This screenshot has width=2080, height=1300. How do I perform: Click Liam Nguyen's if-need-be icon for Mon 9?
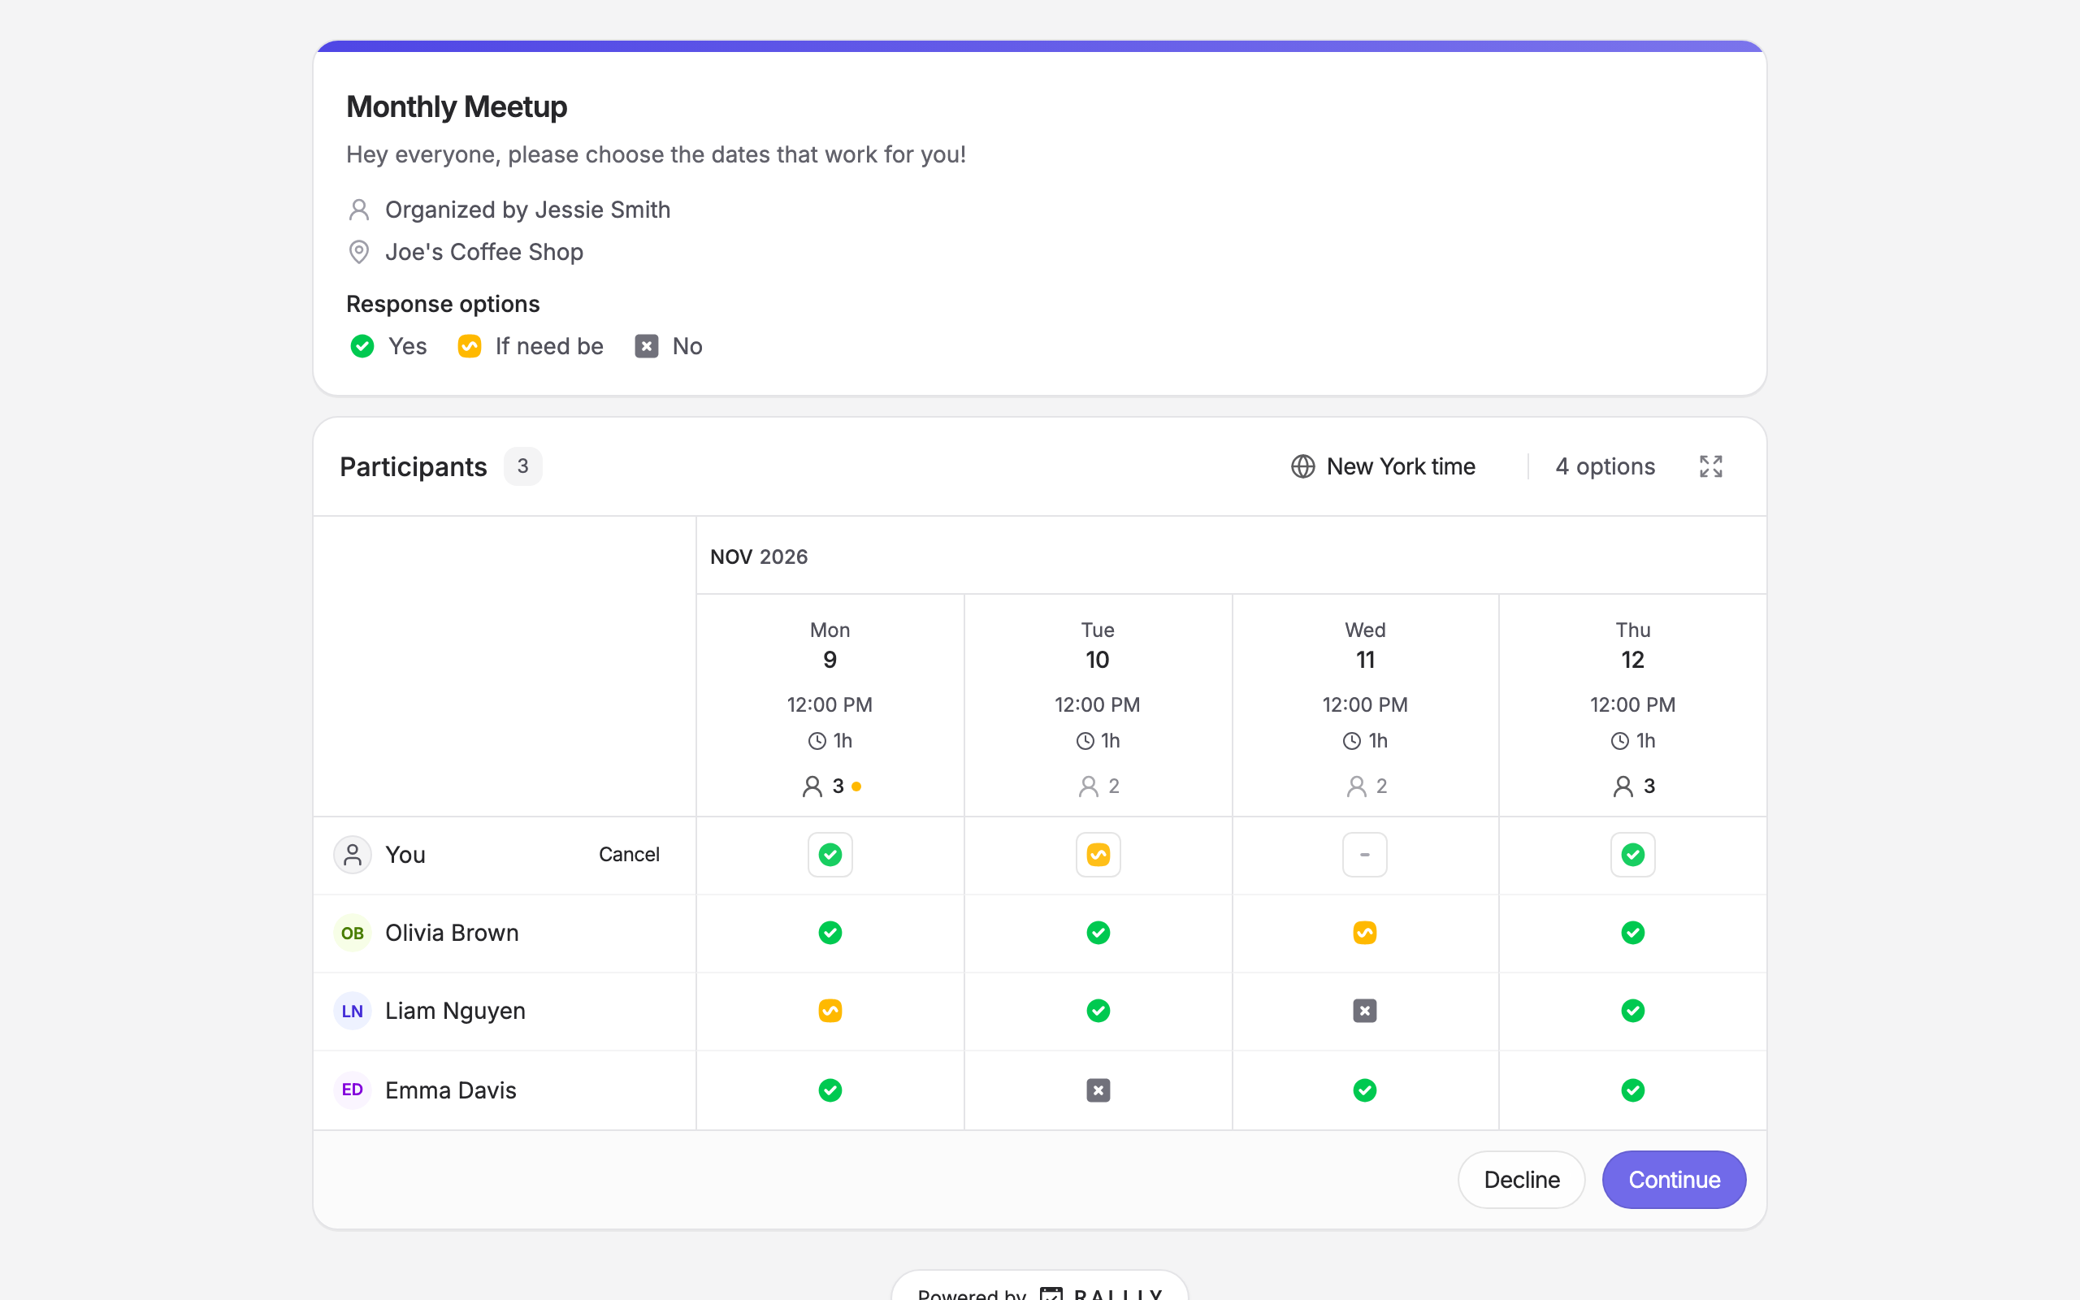pyautogui.click(x=830, y=1011)
